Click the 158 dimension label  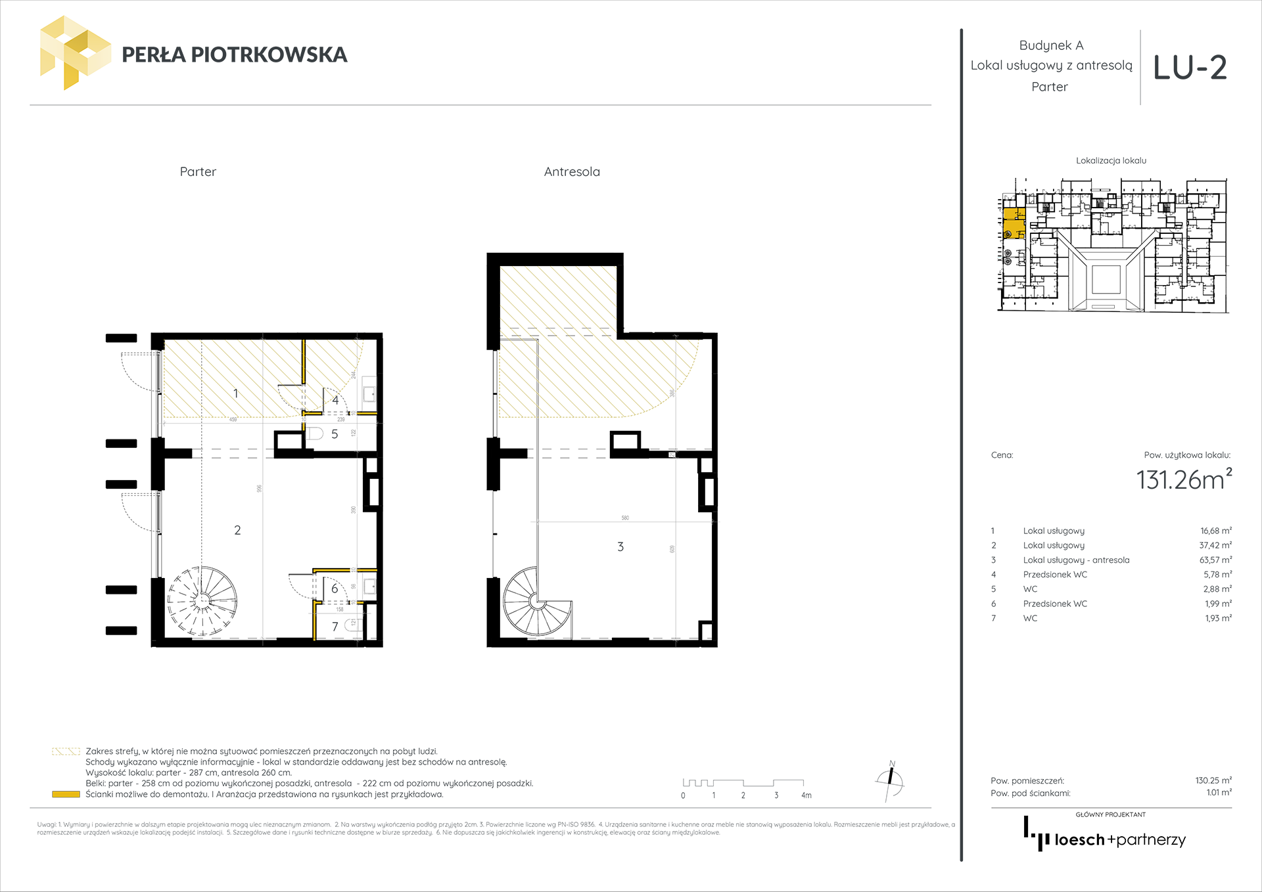(339, 610)
